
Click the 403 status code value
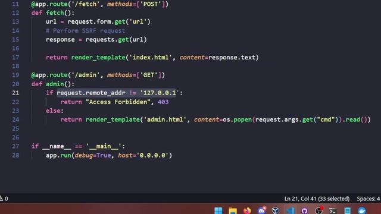tap(163, 102)
